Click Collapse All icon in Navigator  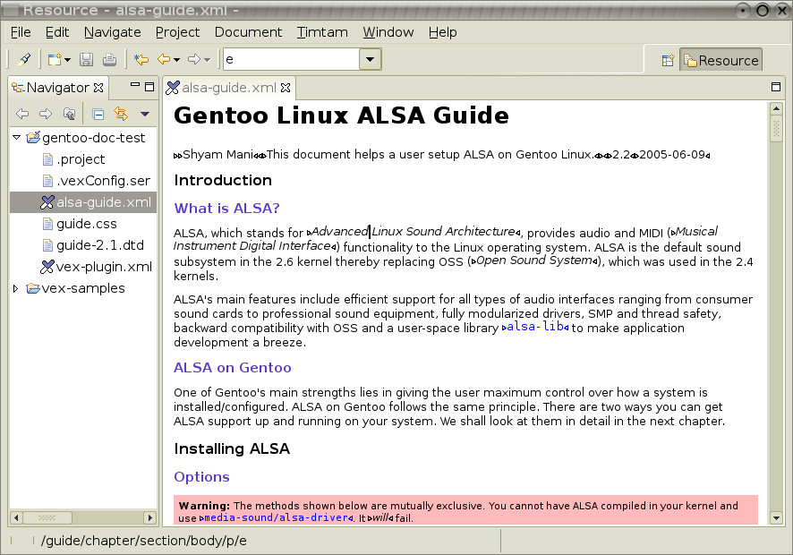coord(98,115)
